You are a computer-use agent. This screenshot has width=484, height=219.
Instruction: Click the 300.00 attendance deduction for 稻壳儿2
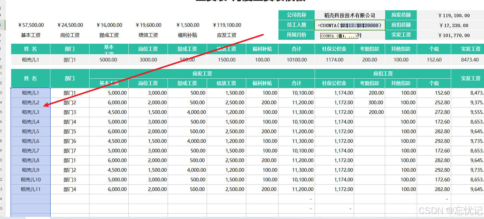point(369,102)
